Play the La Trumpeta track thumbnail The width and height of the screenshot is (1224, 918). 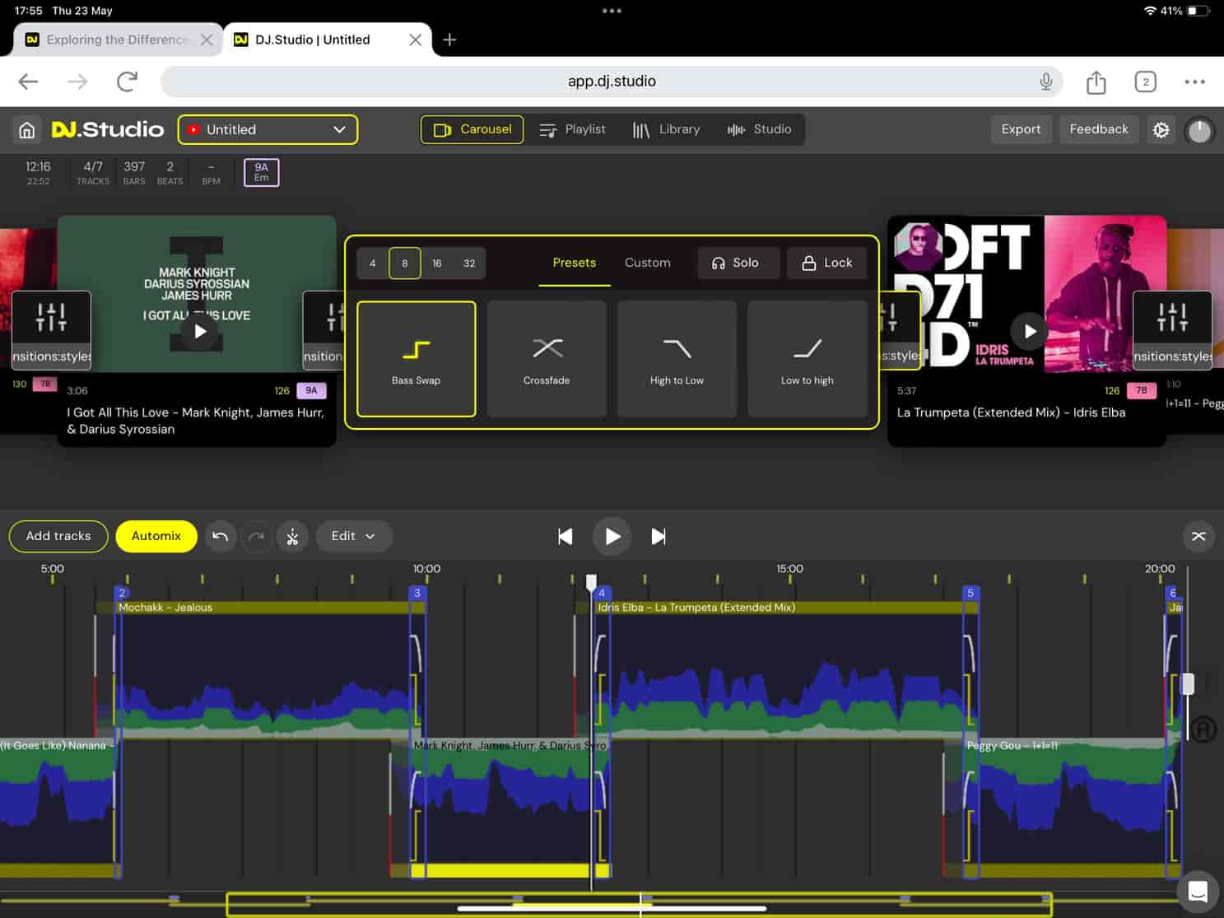click(1028, 331)
